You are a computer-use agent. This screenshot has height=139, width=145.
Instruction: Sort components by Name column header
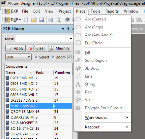(19, 72)
